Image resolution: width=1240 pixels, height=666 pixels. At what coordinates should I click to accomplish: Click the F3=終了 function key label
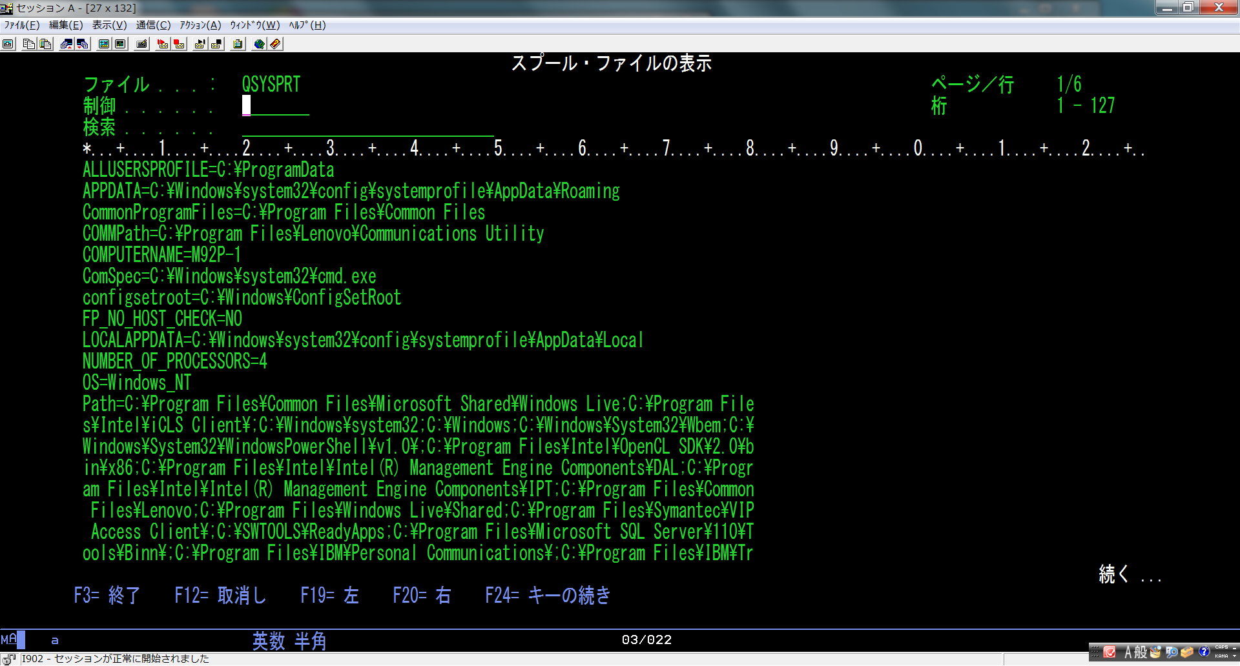[107, 595]
